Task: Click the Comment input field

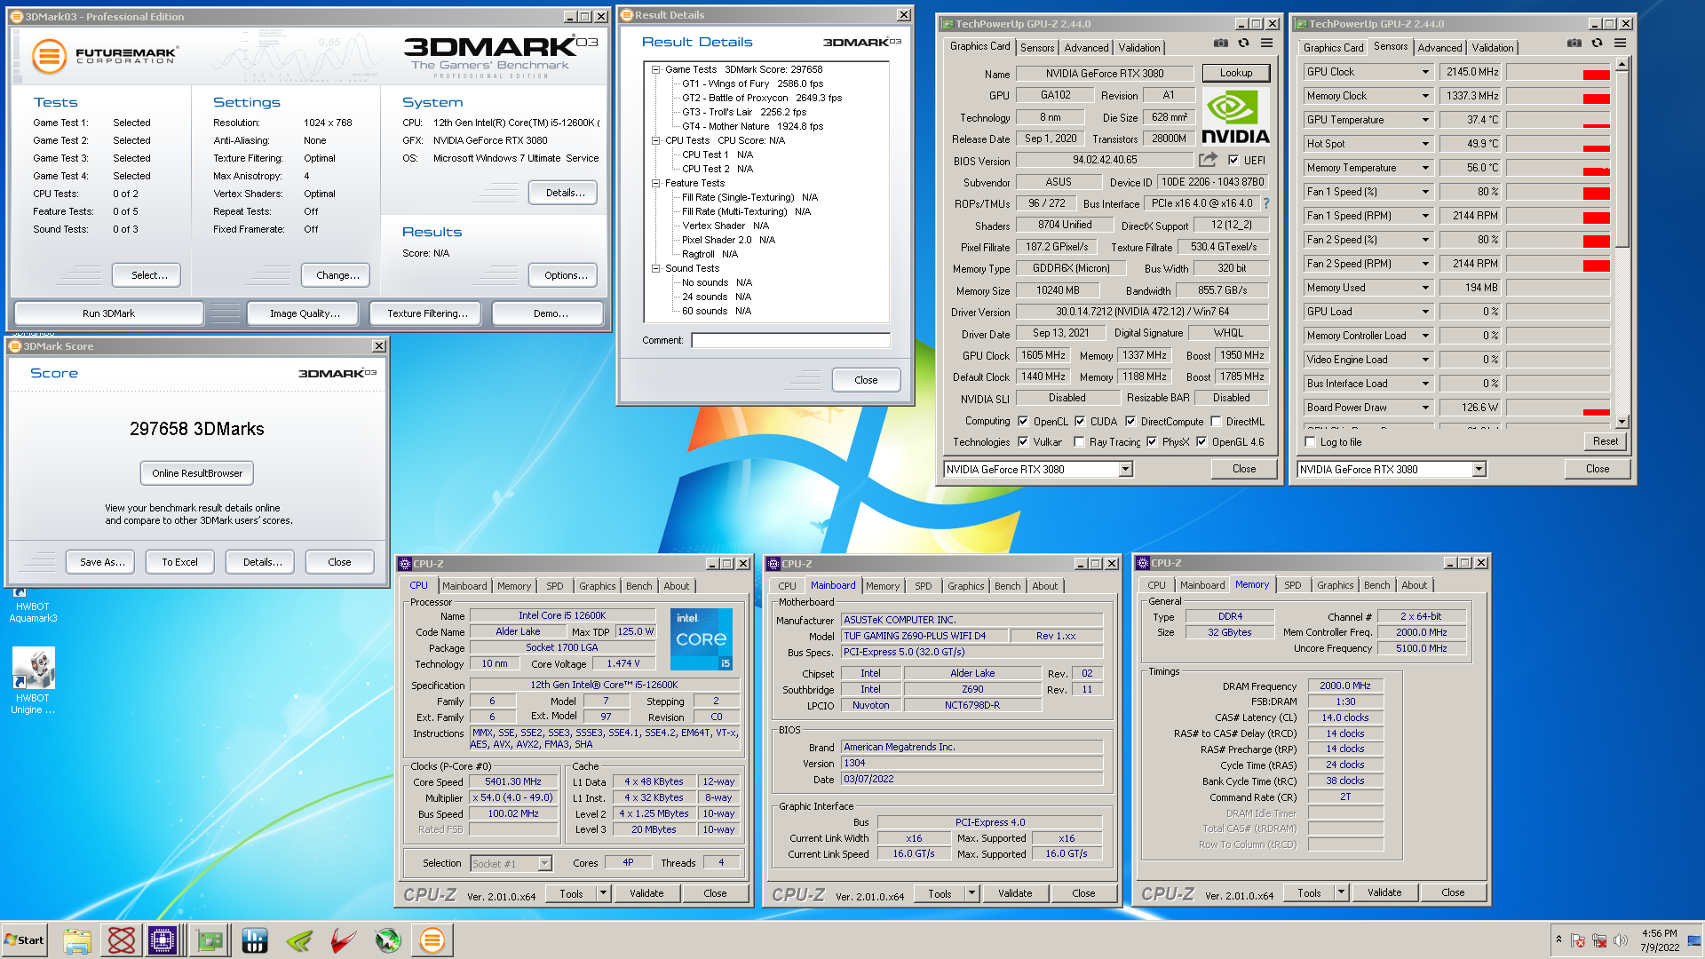Action: click(790, 340)
